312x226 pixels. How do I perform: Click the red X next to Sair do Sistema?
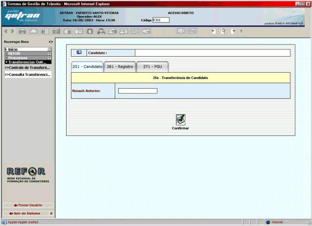coord(51,214)
